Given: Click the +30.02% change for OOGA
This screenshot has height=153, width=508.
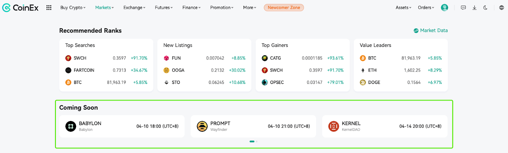Looking at the screenshot, I should click(x=237, y=70).
